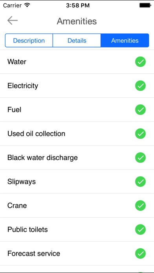Open the Details tab

(x=77, y=40)
